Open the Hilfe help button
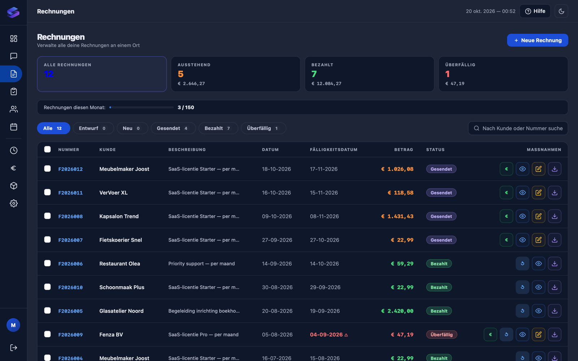 (535, 11)
